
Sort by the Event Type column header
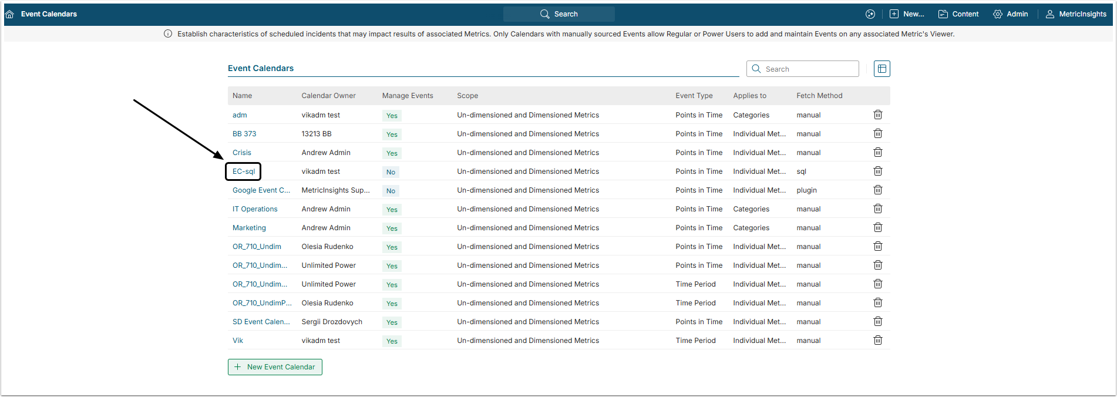click(694, 96)
